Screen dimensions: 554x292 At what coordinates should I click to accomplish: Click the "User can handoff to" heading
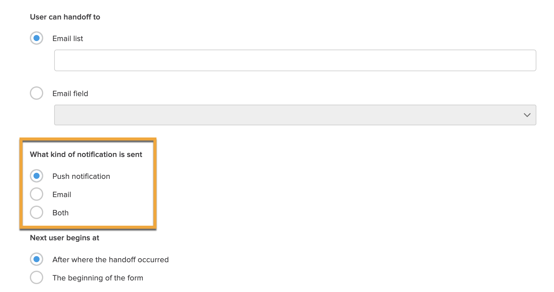pyautogui.click(x=65, y=17)
